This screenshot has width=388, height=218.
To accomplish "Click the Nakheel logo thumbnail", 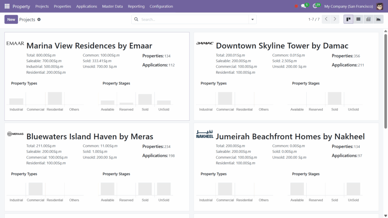I will tap(205, 134).
